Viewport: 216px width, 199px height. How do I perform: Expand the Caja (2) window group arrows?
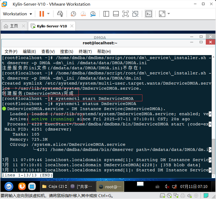click(x=66, y=186)
